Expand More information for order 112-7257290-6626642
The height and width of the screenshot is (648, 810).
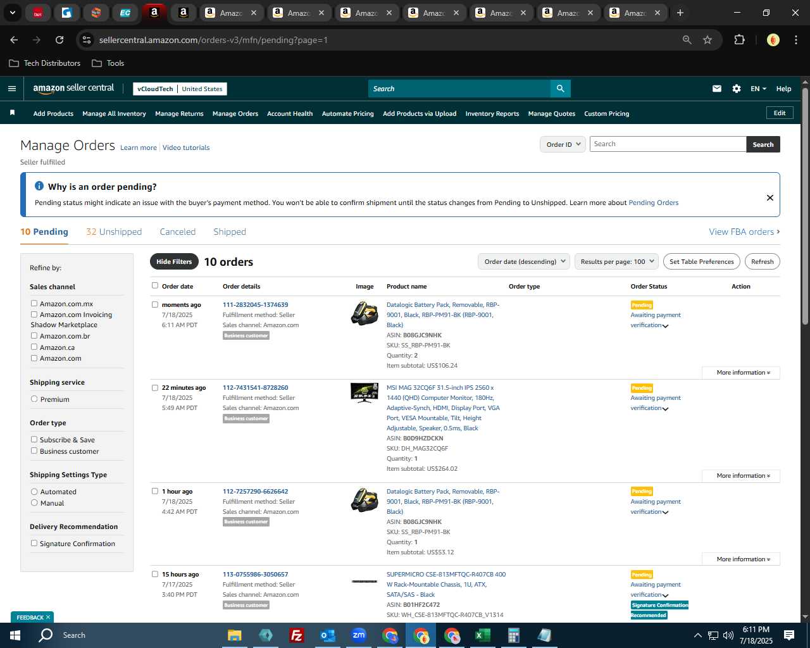coord(741,559)
